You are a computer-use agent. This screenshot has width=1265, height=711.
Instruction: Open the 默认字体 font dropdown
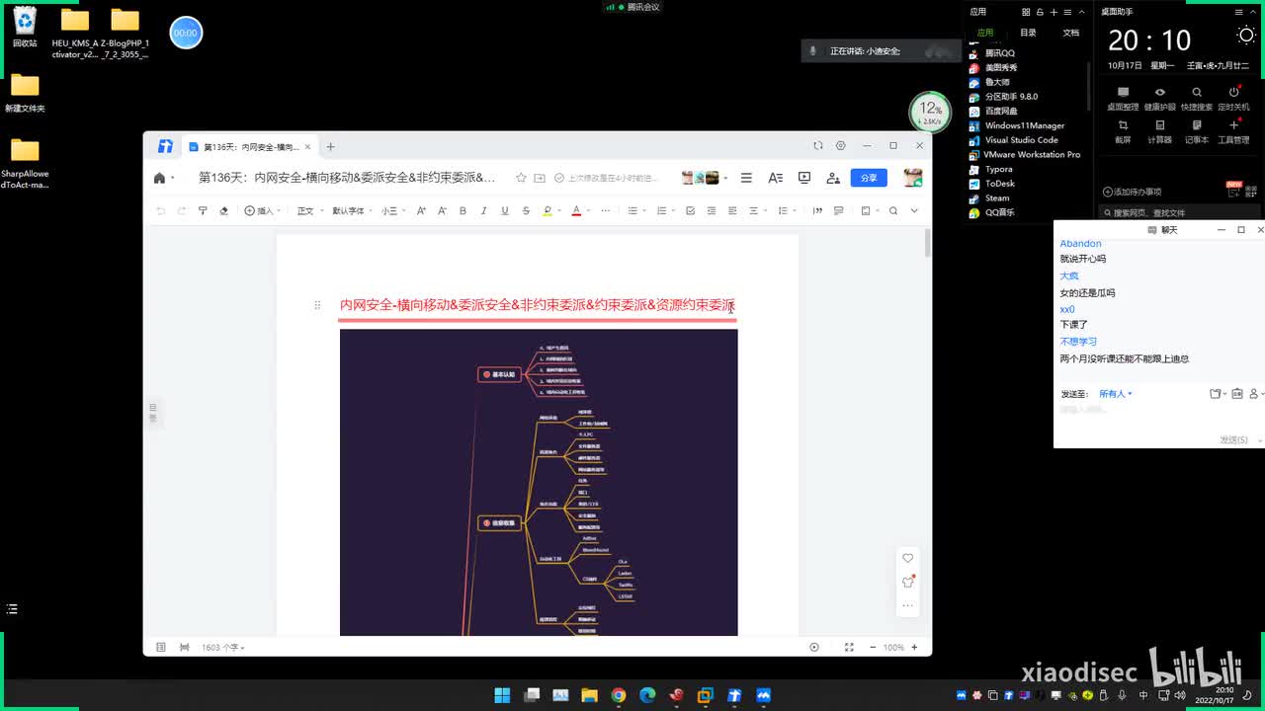pos(351,210)
